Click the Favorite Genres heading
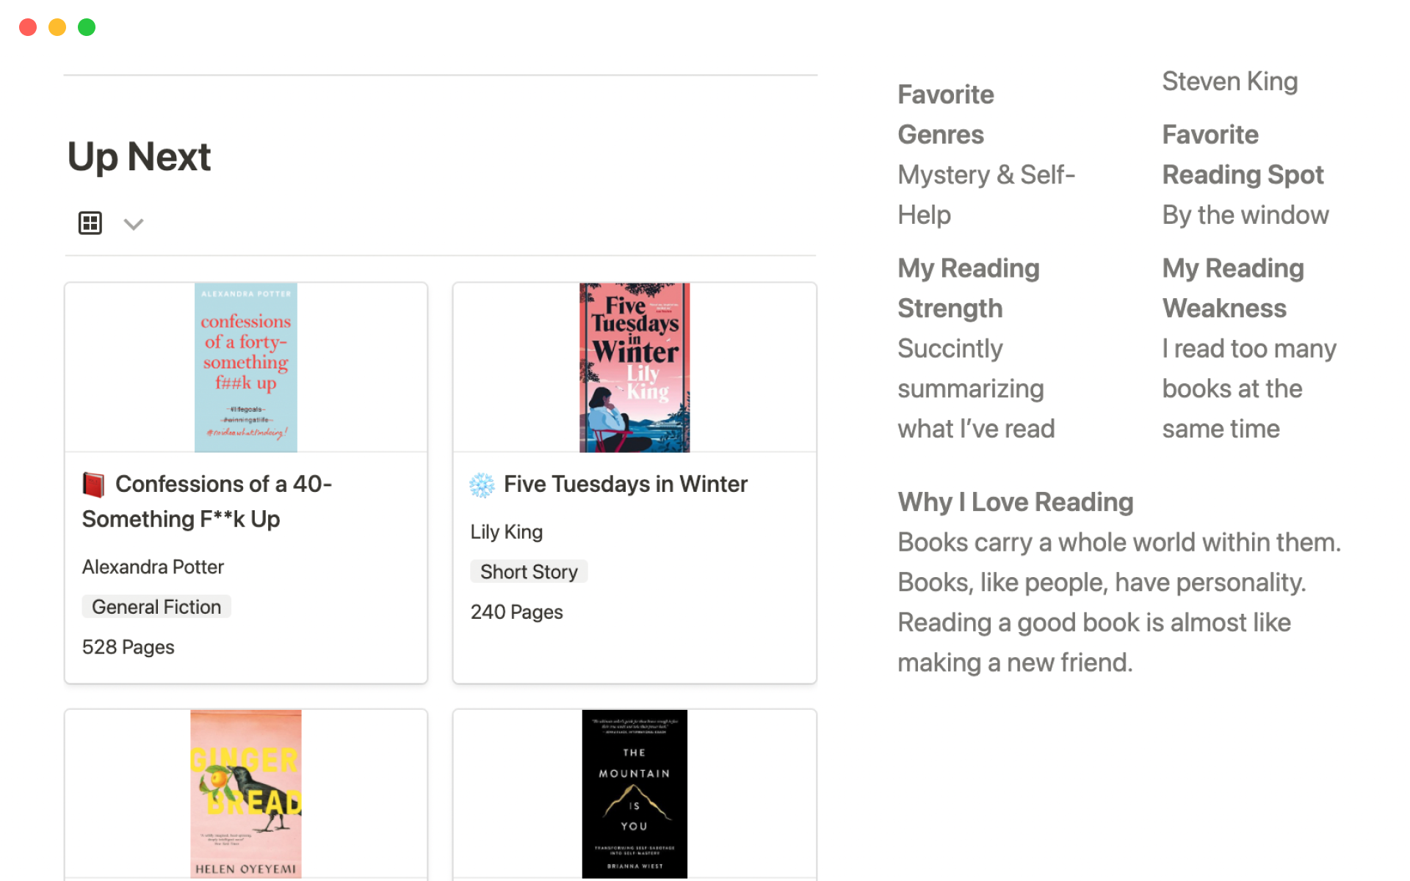Screen dimensions: 1410x881 point(946,115)
